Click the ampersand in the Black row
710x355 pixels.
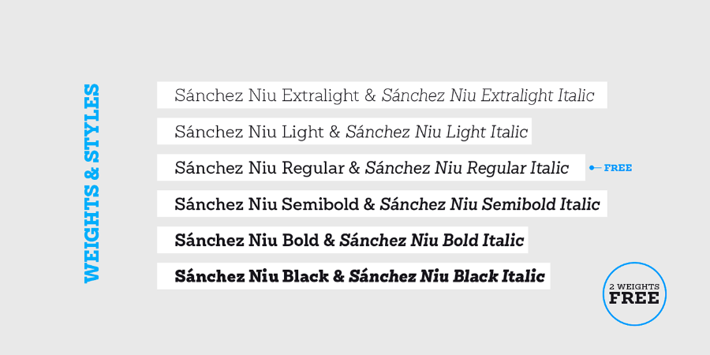(x=338, y=277)
